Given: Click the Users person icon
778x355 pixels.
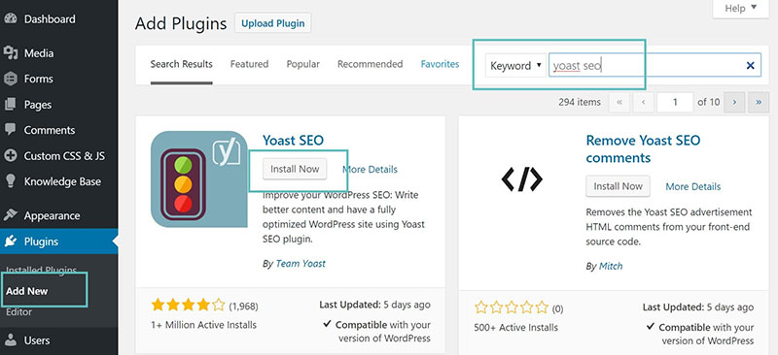Looking at the screenshot, I should point(10,340).
